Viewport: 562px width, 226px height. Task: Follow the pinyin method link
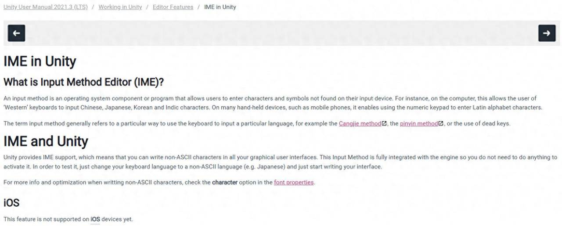[x=418, y=124]
